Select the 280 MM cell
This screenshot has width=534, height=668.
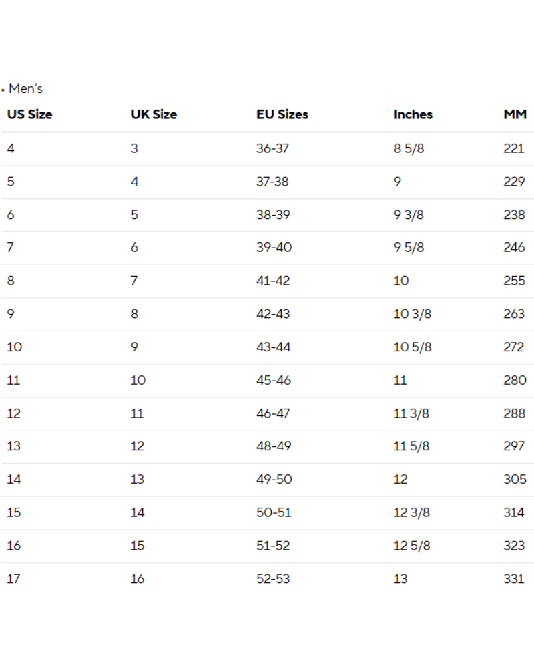click(x=514, y=380)
